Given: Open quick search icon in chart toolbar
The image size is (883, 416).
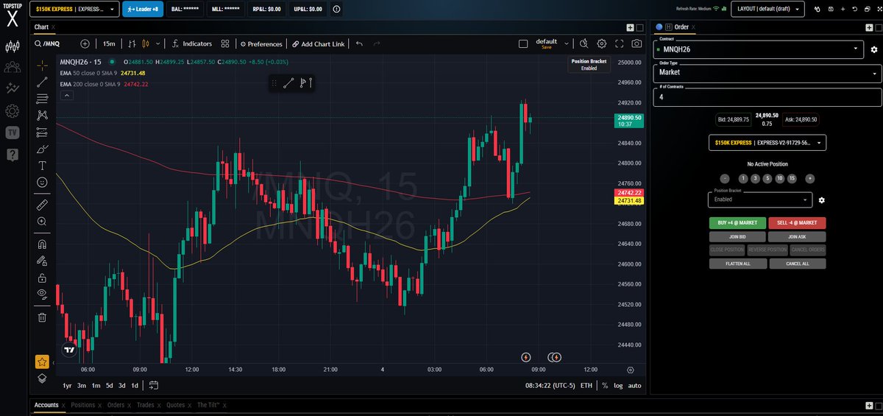Looking at the screenshot, I should [584, 44].
